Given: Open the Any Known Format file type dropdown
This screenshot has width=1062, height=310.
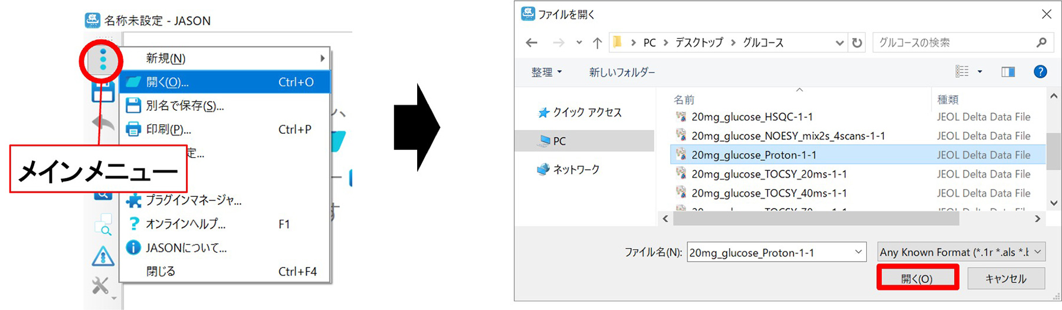Looking at the screenshot, I should tap(961, 252).
